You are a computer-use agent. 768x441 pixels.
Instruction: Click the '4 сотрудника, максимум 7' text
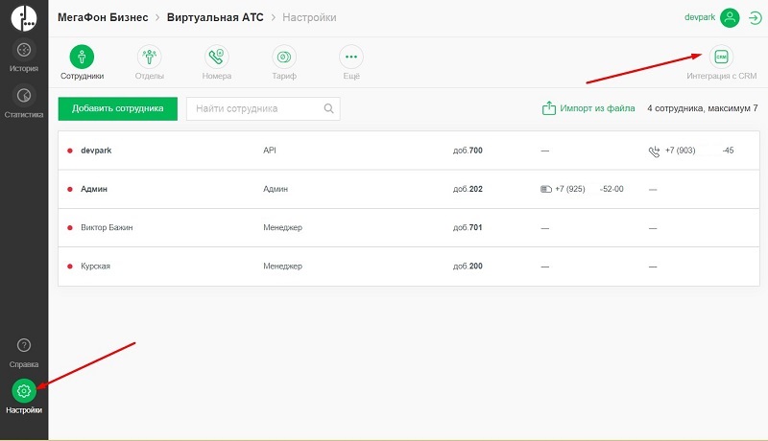coord(702,108)
